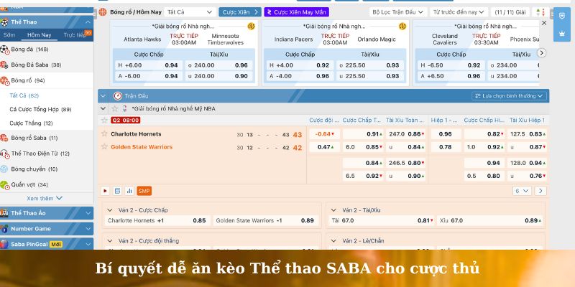This screenshot has height=287, width=575.
Task: Select Tài 67.0 odds 0.81
Action: click(x=382, y=220)
